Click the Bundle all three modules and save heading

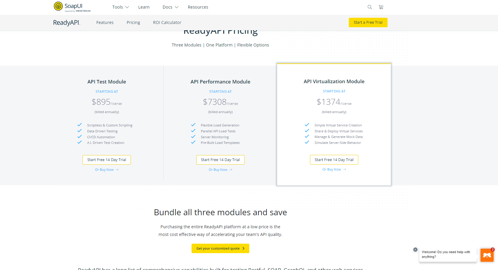[220, 212]
